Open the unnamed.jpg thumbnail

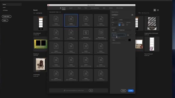point(40,65)
